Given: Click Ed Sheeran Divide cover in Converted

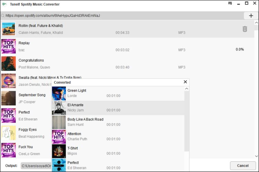Looking at the screenshot, I should coord(59,165).
